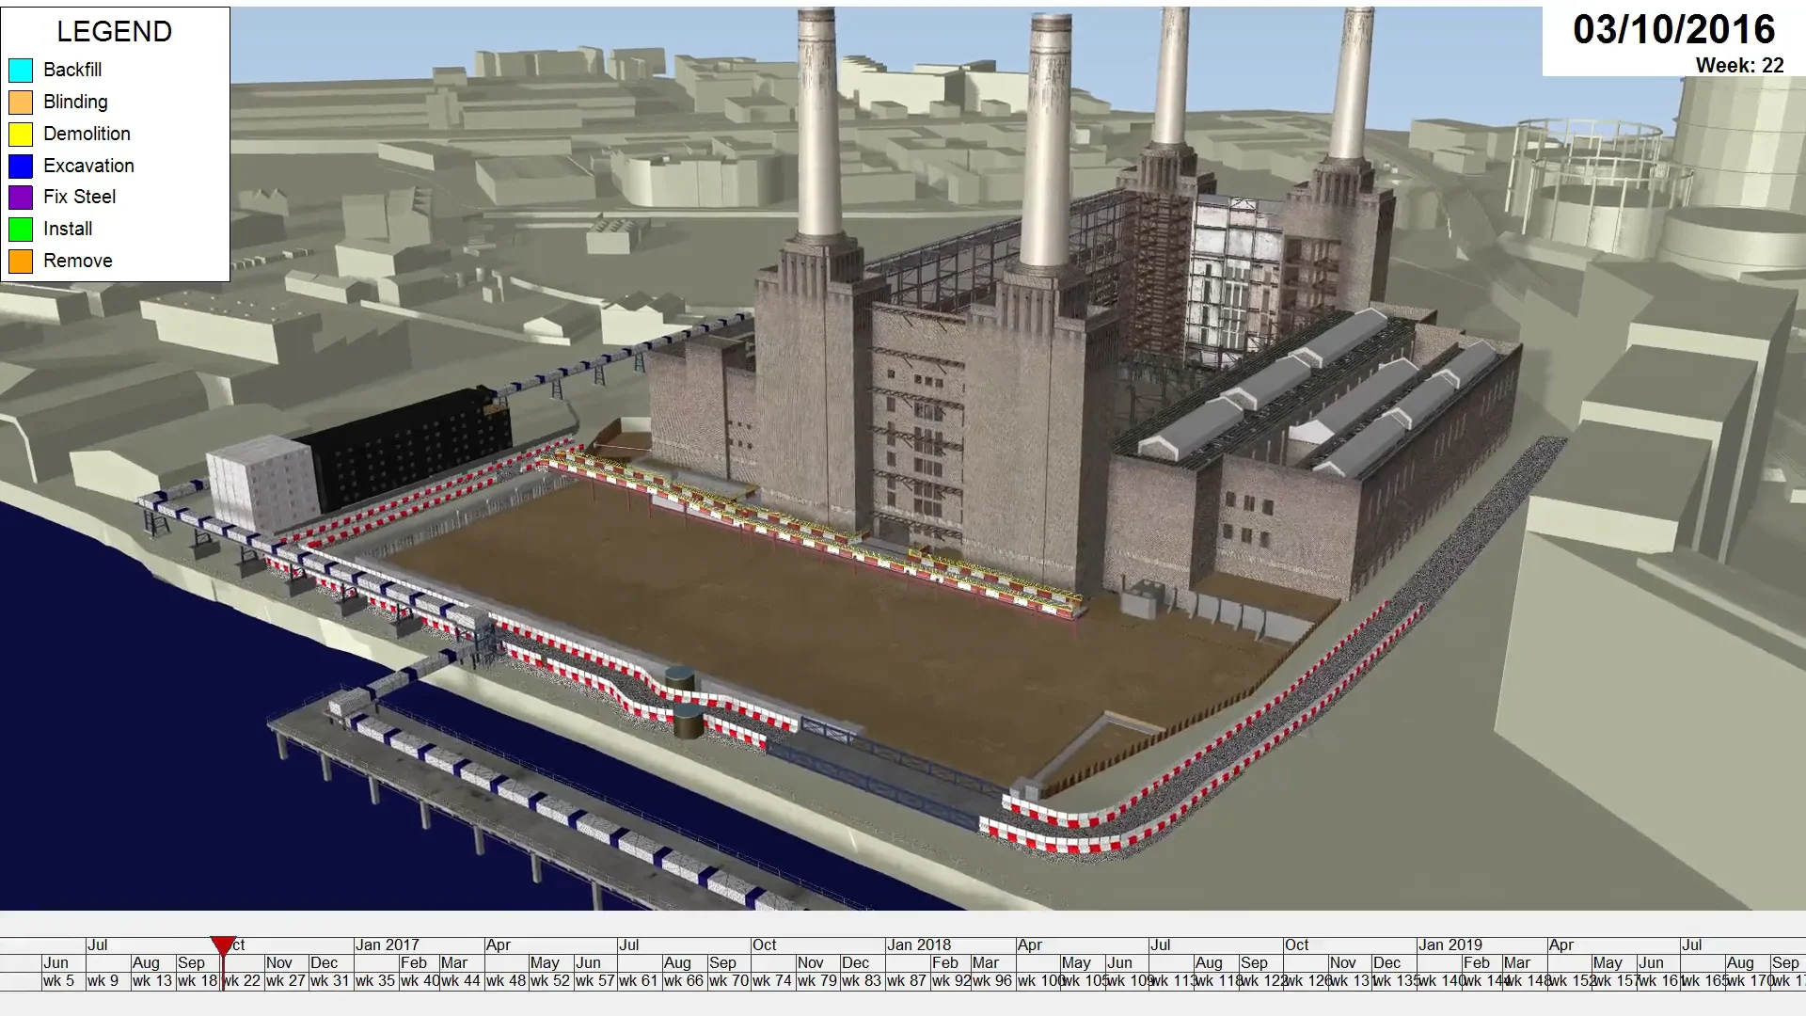This screenshot has height=1016, width=1806.
Task: Click wk 83 on the timeline
Action: click(x=862, y=980)
